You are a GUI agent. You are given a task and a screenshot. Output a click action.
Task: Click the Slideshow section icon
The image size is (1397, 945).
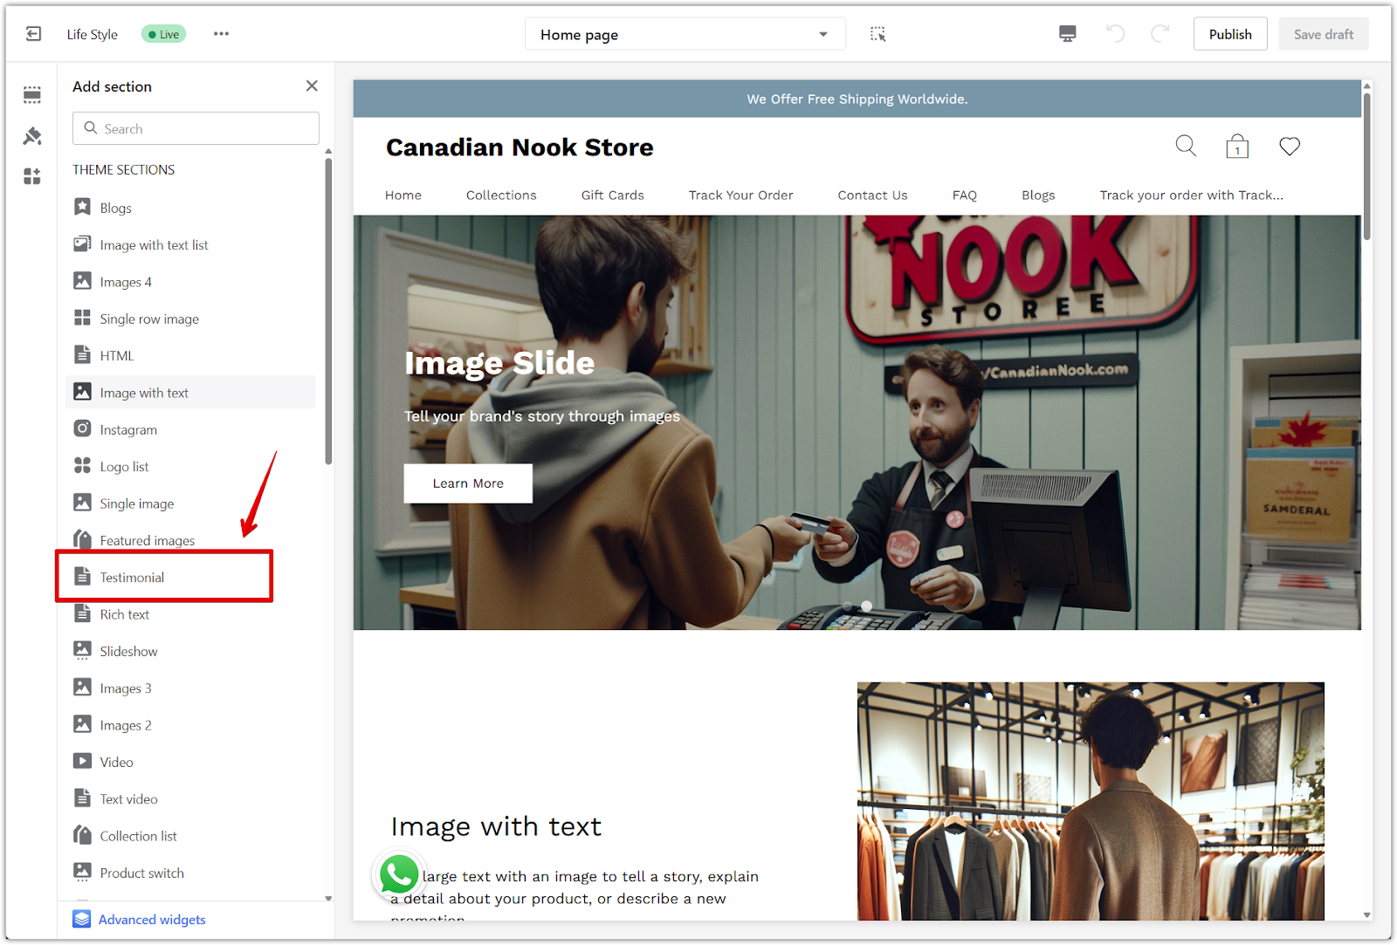pos(82,650)
